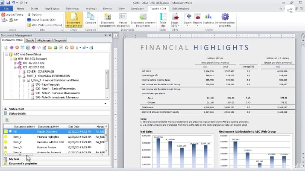
Task: Open Synchronization properties gear
Action: (x=225, y=20)
